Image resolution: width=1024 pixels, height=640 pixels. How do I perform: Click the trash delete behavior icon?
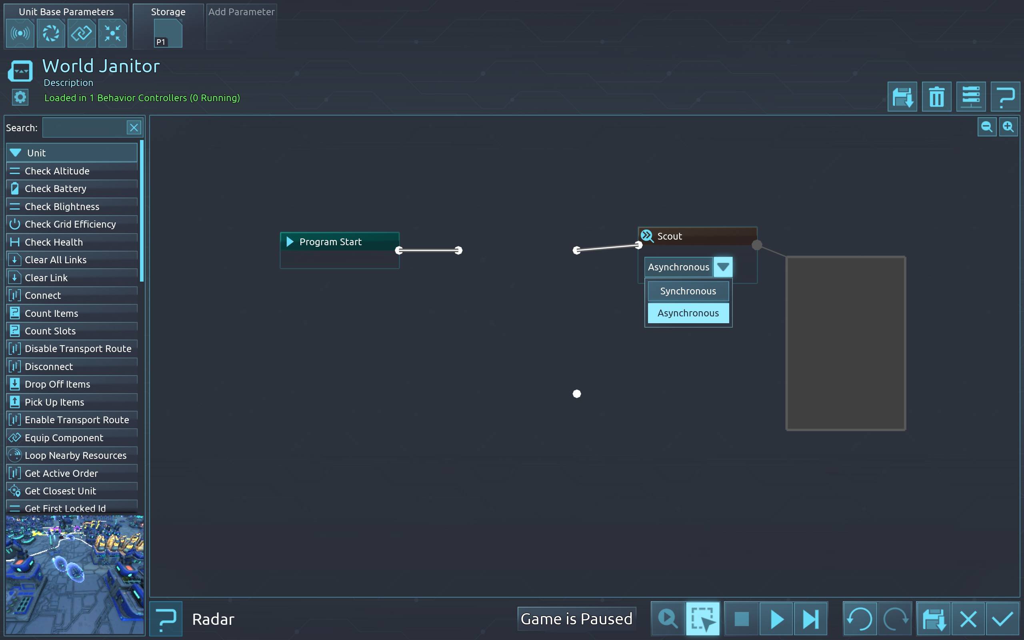(x=936, y=97)
